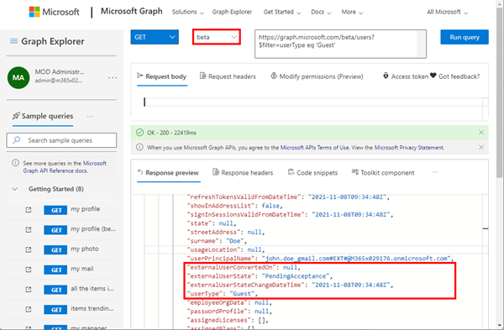
Task: Expand the More menu
Action: [x=352, y=12]
